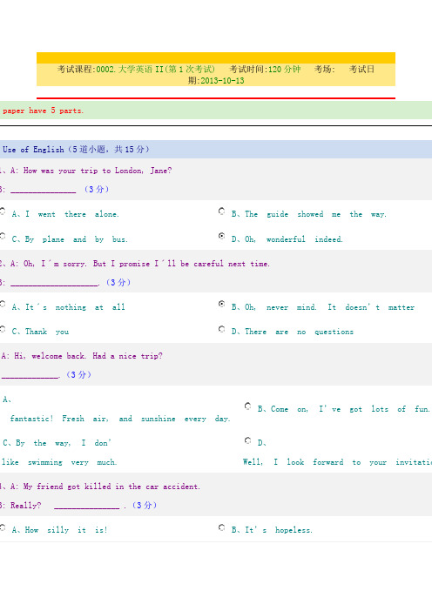Select option D 'Well, I look forward'
The image size is (432, 611).
tap(247, 440)
